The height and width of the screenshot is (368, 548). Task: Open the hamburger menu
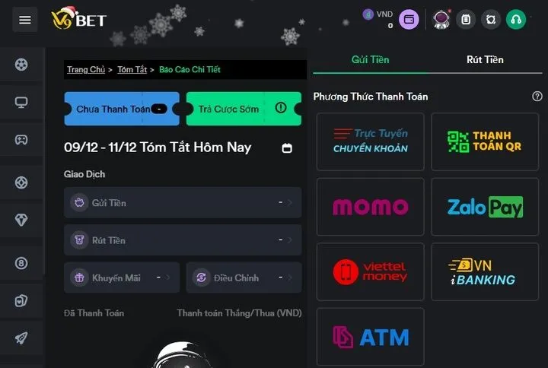tap(25, 20)
